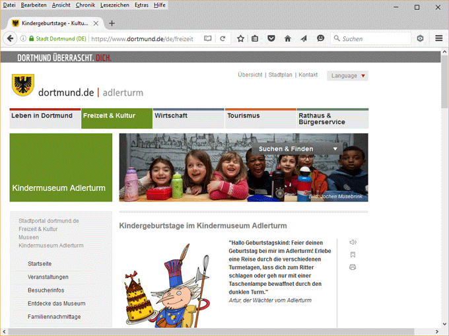Open Entdecke das Museum in sidebar
The width and height of the screenshot is (449, 336).
56,304
